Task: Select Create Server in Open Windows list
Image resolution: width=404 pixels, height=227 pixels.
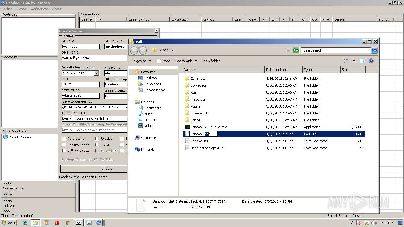Action: 17,137
